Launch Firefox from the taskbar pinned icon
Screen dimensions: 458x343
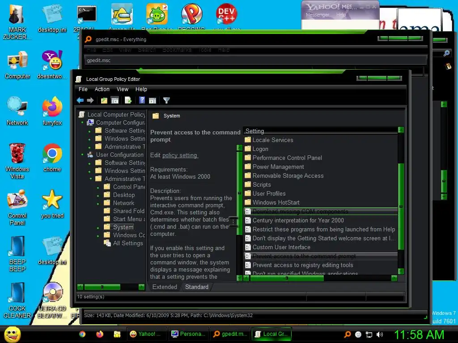coord(100,334)
